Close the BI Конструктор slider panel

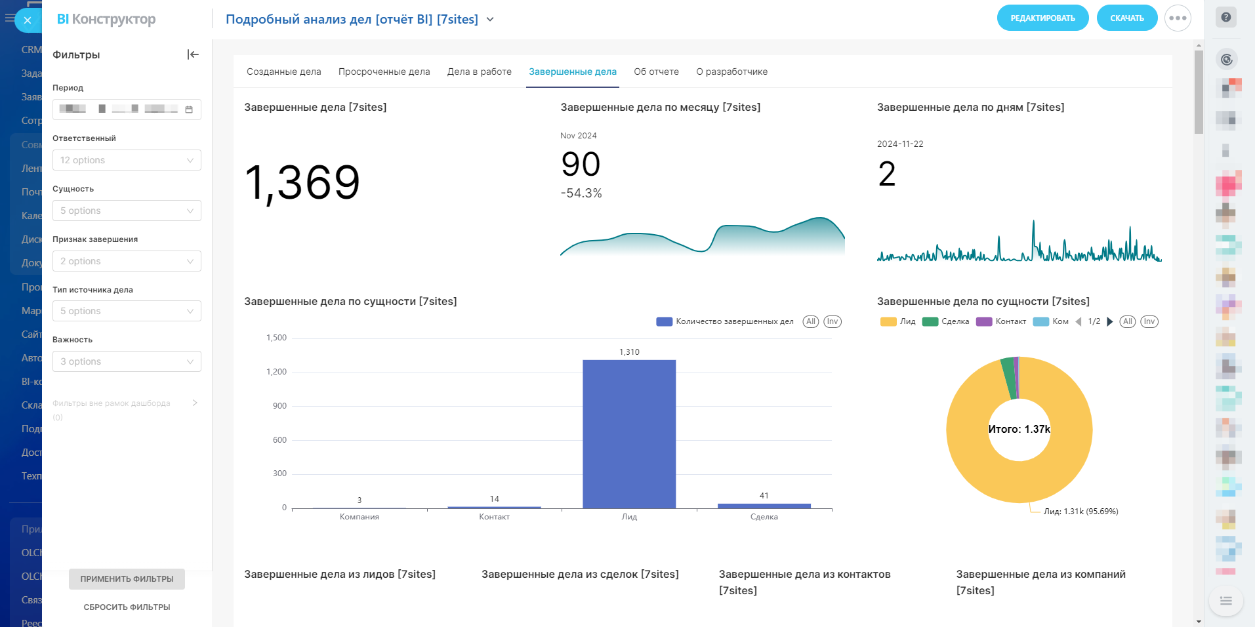(x=28, y=20)
